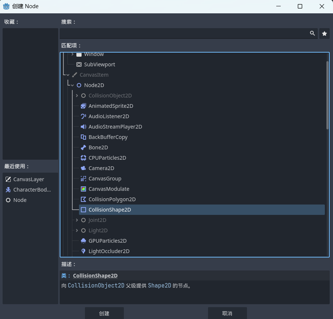Click the GPUParticles2D icon
Viewport: 333px width, 319px height.
pyautogui.click(x=83, y=241)
